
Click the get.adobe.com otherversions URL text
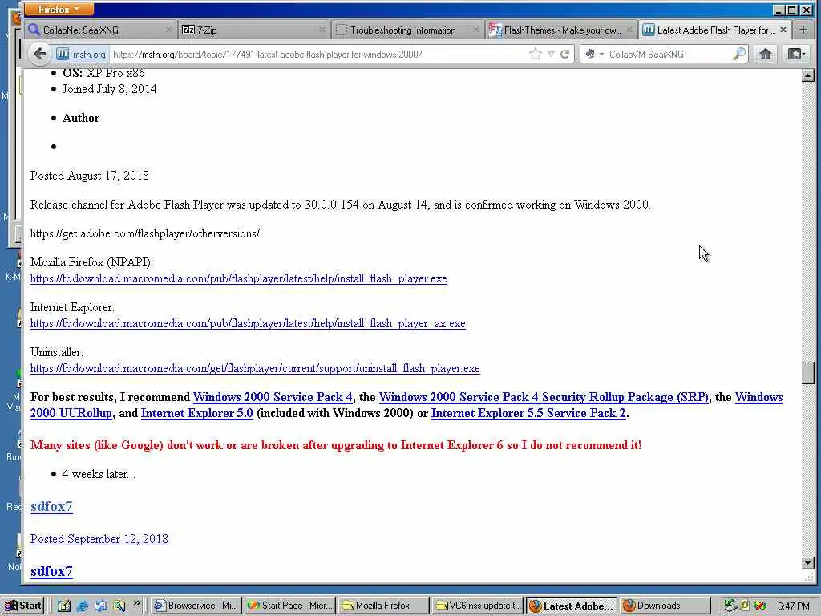pos(145,233)
